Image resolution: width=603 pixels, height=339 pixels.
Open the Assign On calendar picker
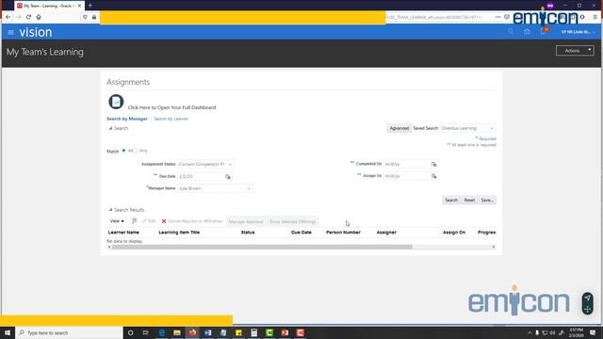click(x=433, y=176)
